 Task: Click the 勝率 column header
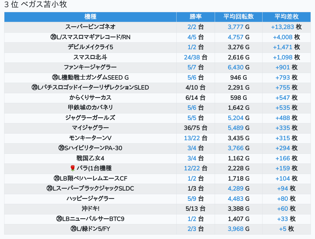click(x=195, y=17)
